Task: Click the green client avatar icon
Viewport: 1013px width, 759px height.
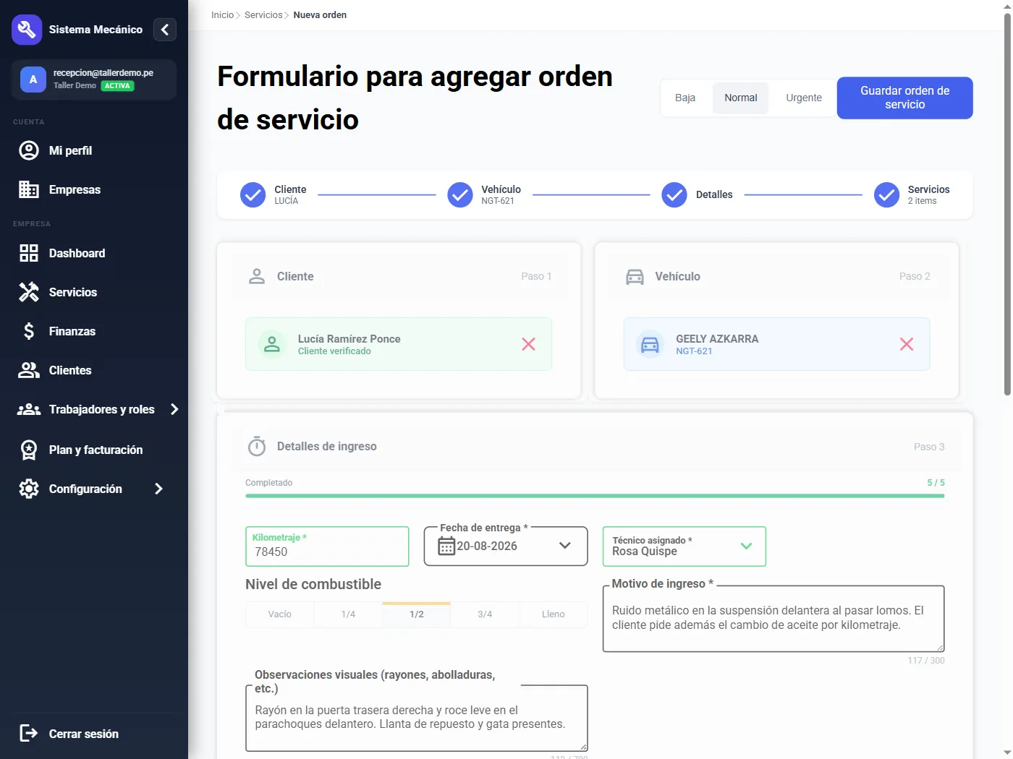Action: [272, 344]
